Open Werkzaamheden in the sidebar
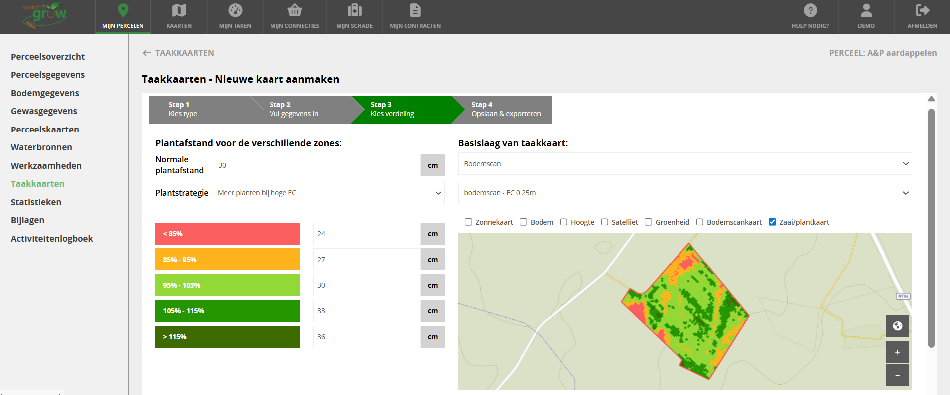Screen dimensions: 950x395 [x=46, y=166]
